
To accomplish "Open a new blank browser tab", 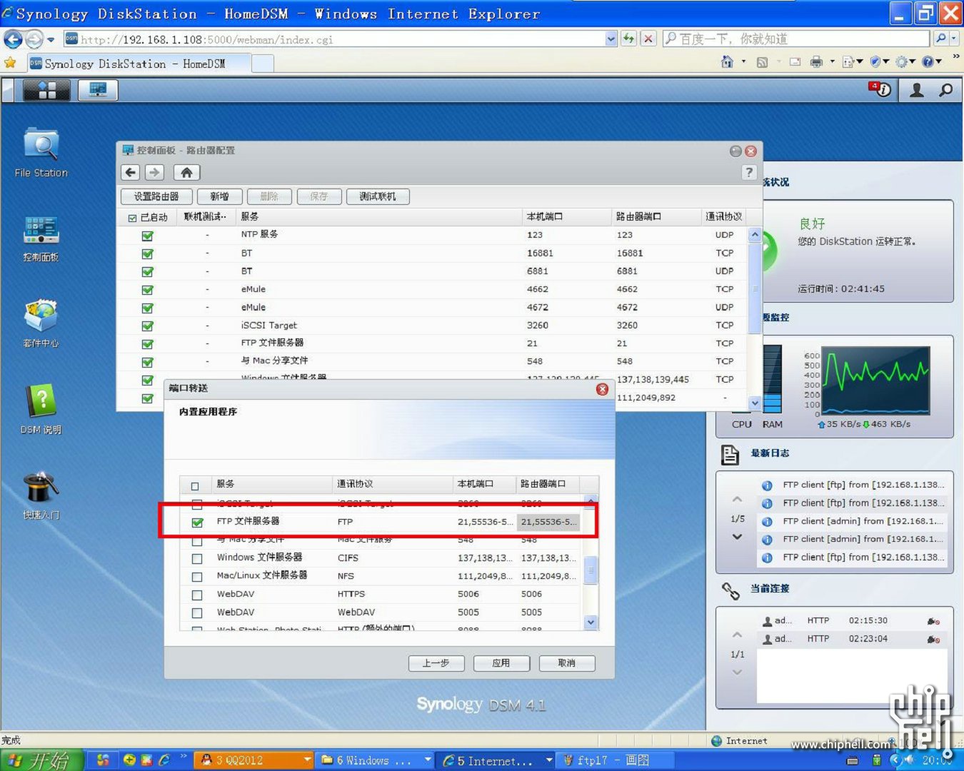I will [263, 64].
